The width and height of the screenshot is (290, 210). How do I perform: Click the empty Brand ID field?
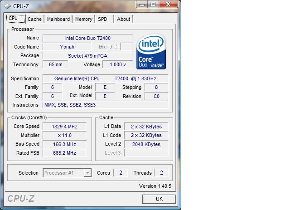pyautogui.click(x=126, y=47)
